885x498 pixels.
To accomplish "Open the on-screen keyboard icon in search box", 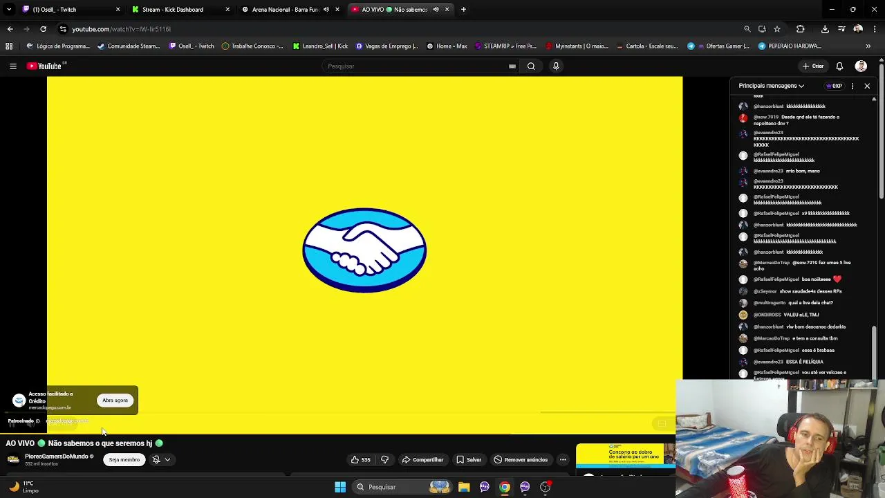I will [x=512, y=66].
